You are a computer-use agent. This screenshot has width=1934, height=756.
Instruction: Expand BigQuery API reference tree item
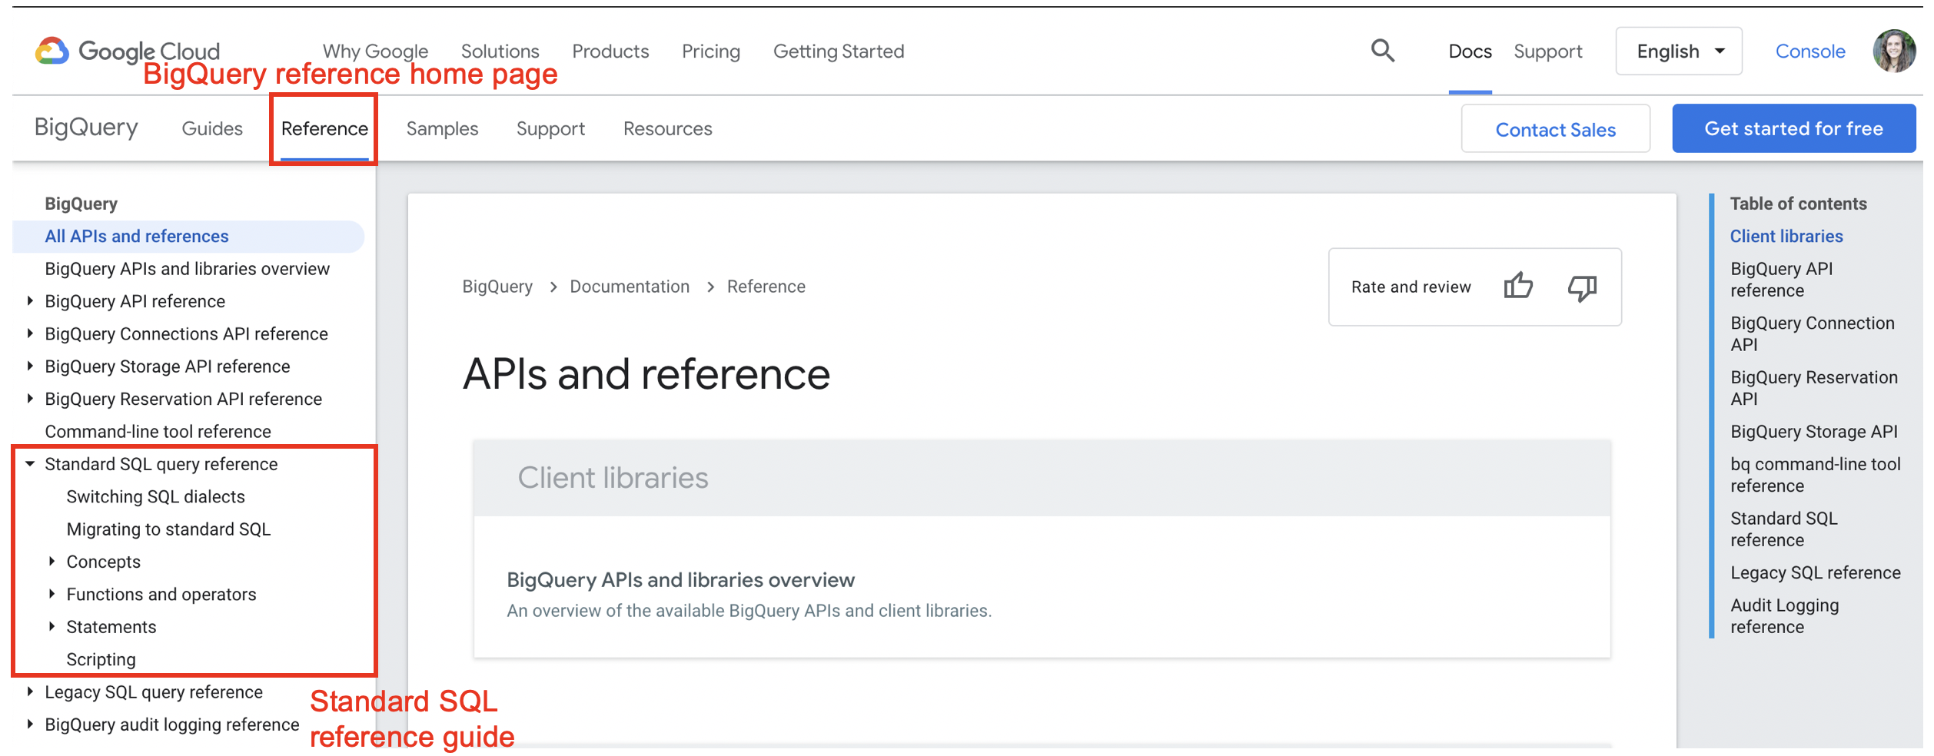click(x=30, y=301)
